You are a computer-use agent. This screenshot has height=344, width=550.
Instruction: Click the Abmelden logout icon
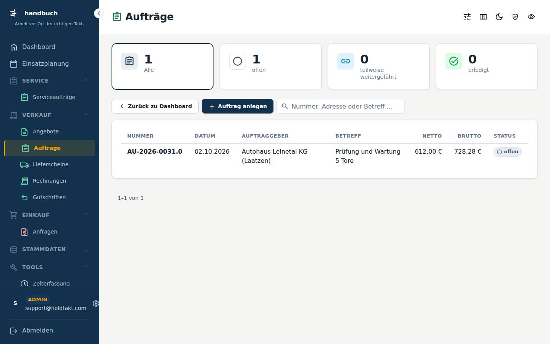coord(14,331)
